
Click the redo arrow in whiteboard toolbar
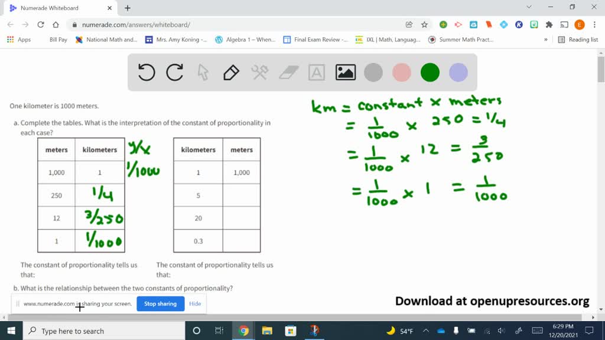click(x=175, y=72)
